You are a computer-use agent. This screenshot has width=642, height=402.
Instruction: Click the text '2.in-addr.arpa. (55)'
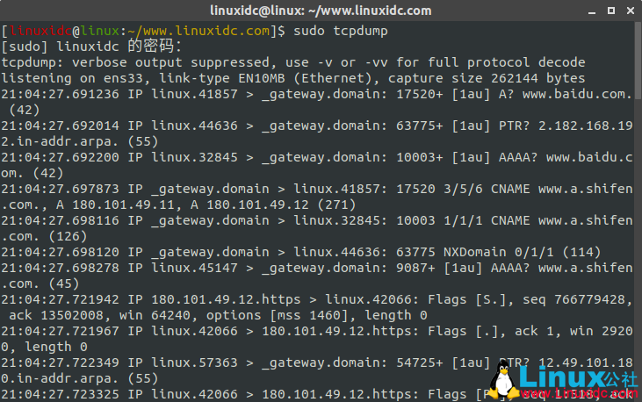click(80, 141)
